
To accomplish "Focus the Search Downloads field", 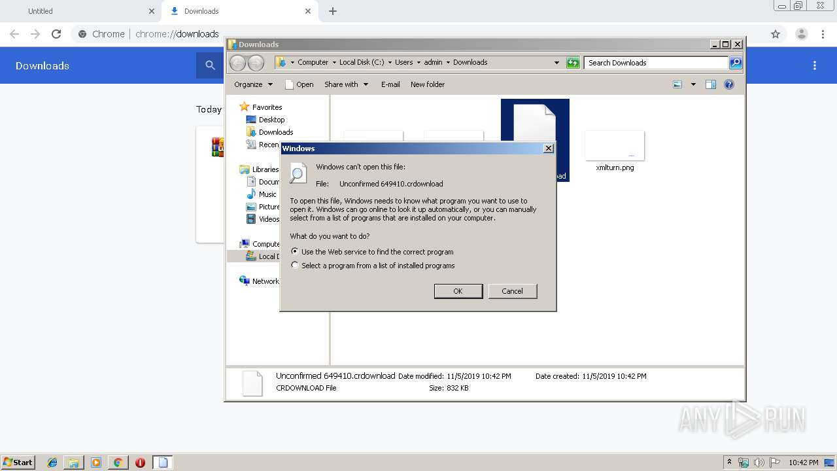I will click(x=656, y=63).
